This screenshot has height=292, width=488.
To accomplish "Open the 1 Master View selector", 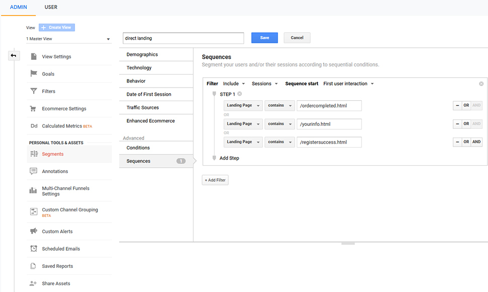I will click(68, 39).
